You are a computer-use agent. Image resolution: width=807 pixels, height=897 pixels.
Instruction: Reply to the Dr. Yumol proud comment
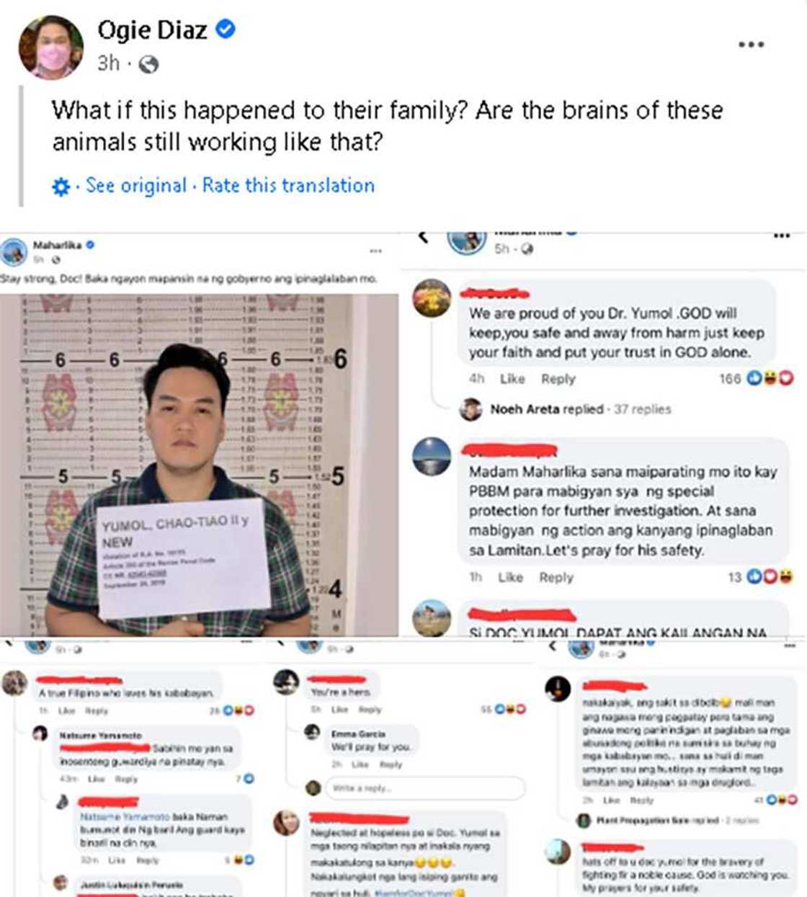coord(558,379)
